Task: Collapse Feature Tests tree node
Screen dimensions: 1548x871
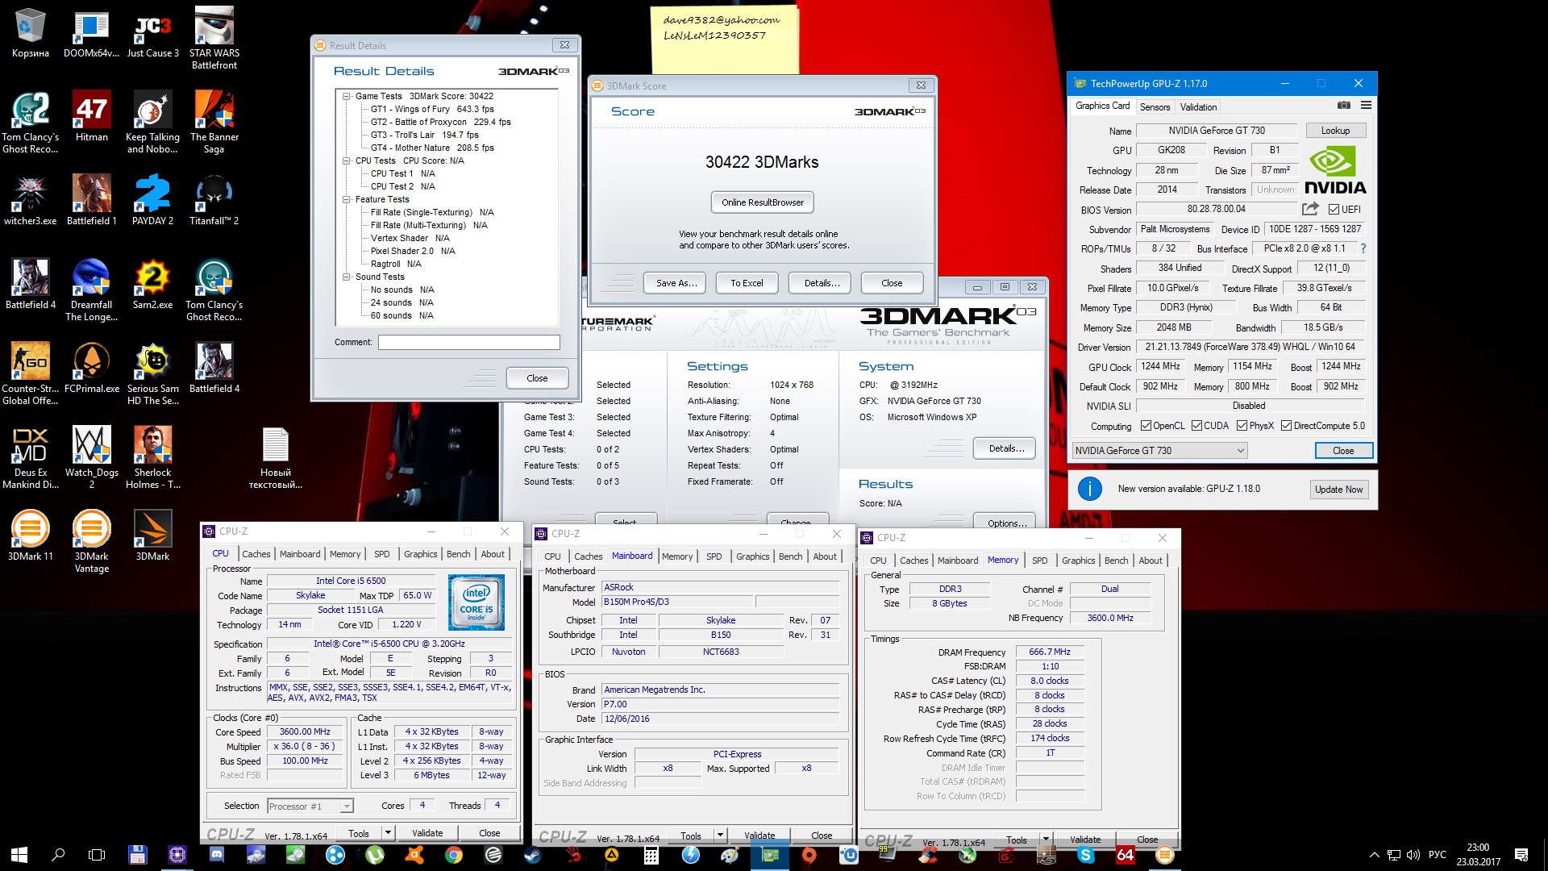Action: (347, 199)
